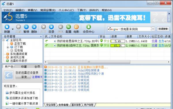Open the 编辑(E) menu
173x109 pixels.
click(20, 10)
